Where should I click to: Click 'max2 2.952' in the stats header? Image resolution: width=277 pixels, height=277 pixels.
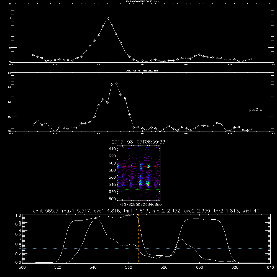166,211
